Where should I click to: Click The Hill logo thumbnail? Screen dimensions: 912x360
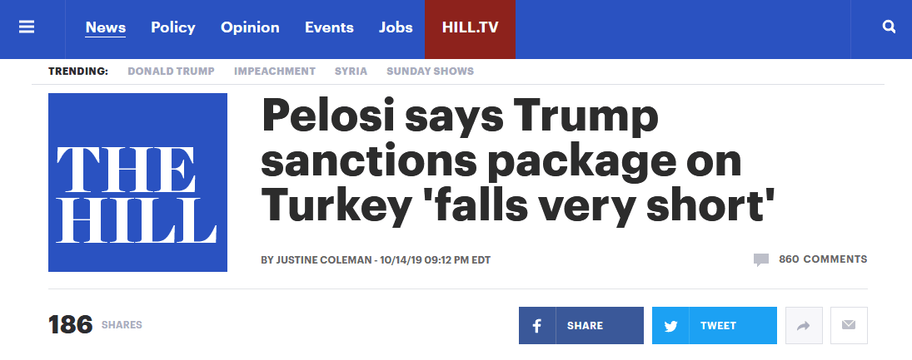tap(137, 182)
